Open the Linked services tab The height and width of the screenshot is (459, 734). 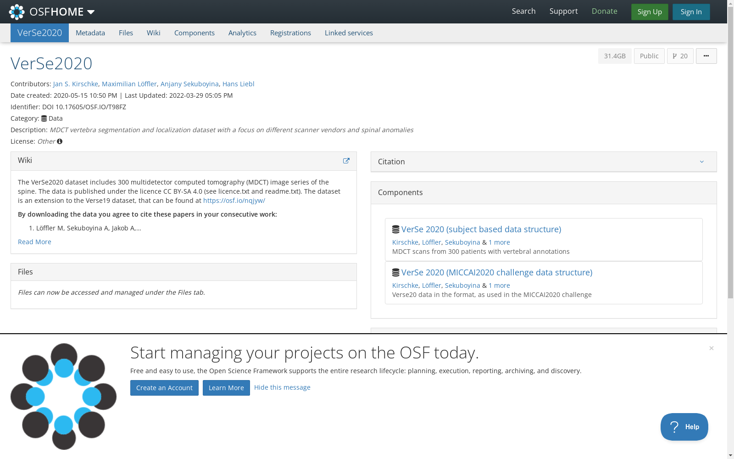point(349,33)
